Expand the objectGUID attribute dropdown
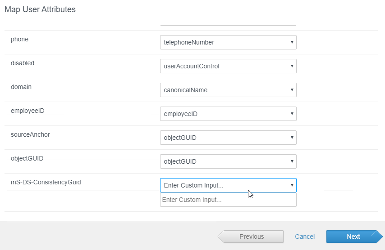385x250 pixels. pos(228,161)
